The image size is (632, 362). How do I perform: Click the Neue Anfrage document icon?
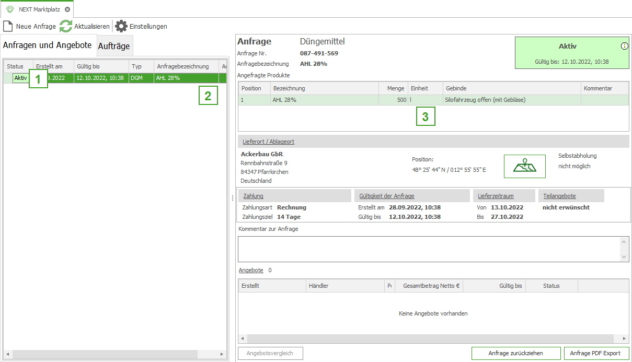coord(8,26)
